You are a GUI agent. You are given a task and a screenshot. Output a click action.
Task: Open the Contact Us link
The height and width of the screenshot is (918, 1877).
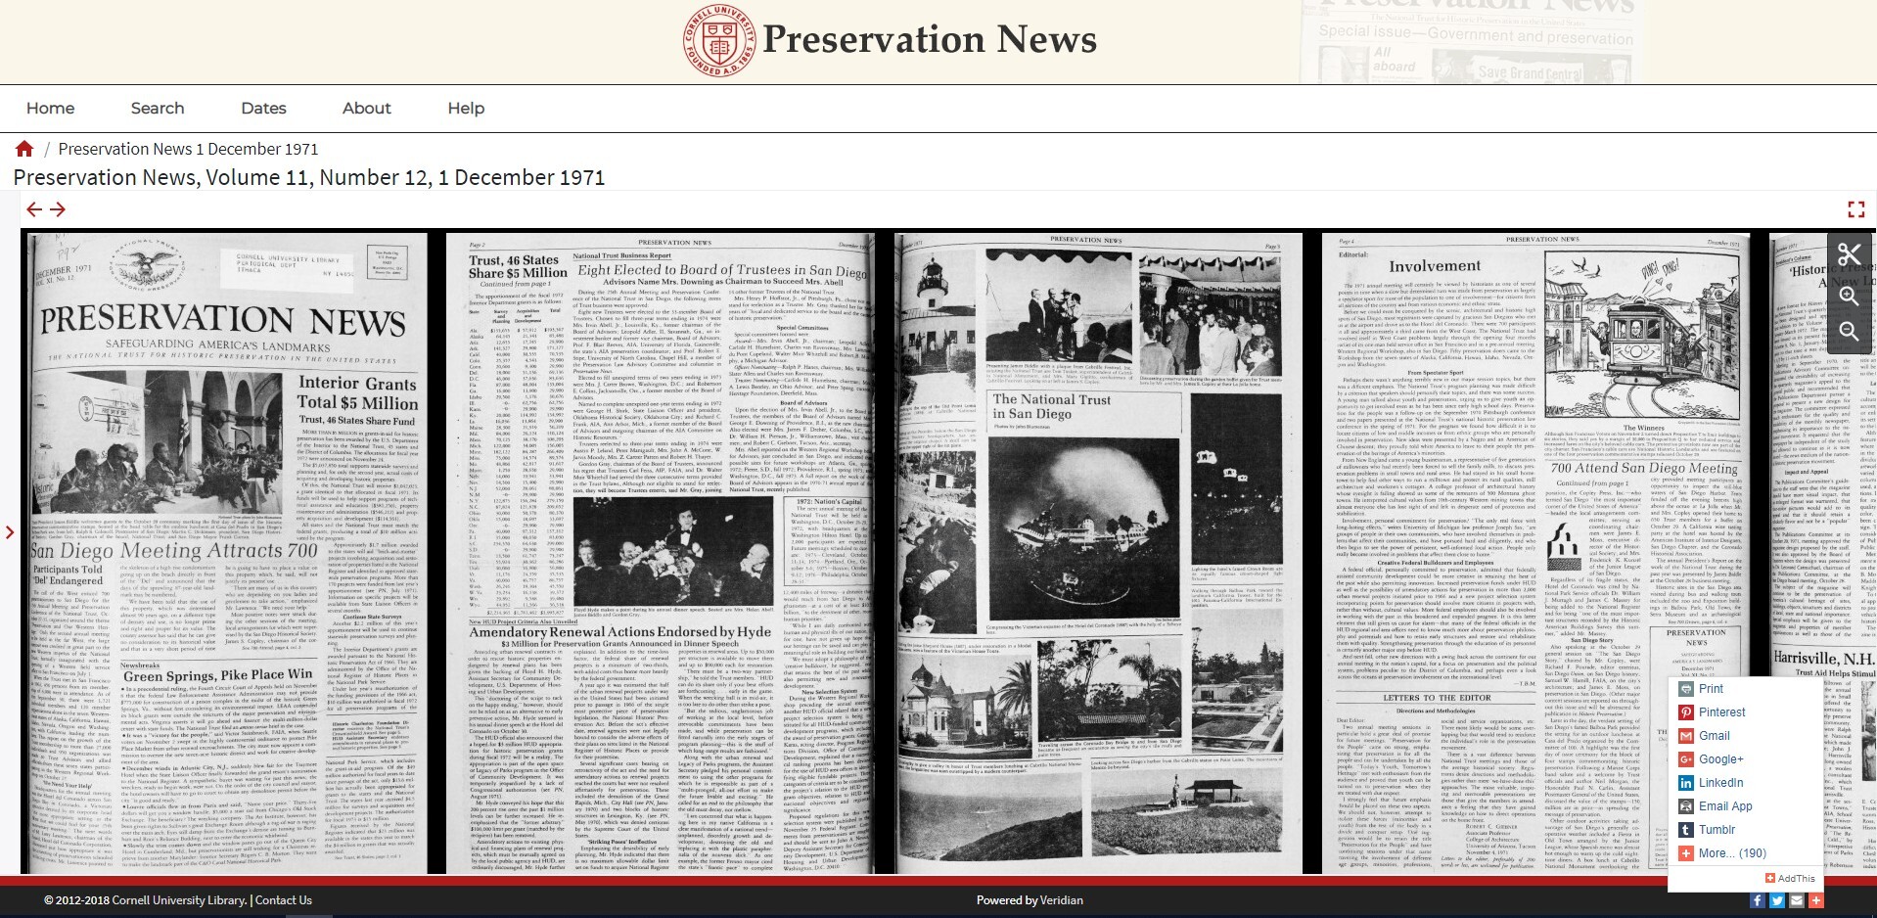pyautogui.click(x=284, y=899)
